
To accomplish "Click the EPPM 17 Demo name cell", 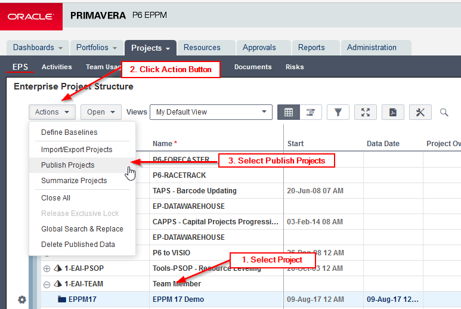I will tap(216, 299).
